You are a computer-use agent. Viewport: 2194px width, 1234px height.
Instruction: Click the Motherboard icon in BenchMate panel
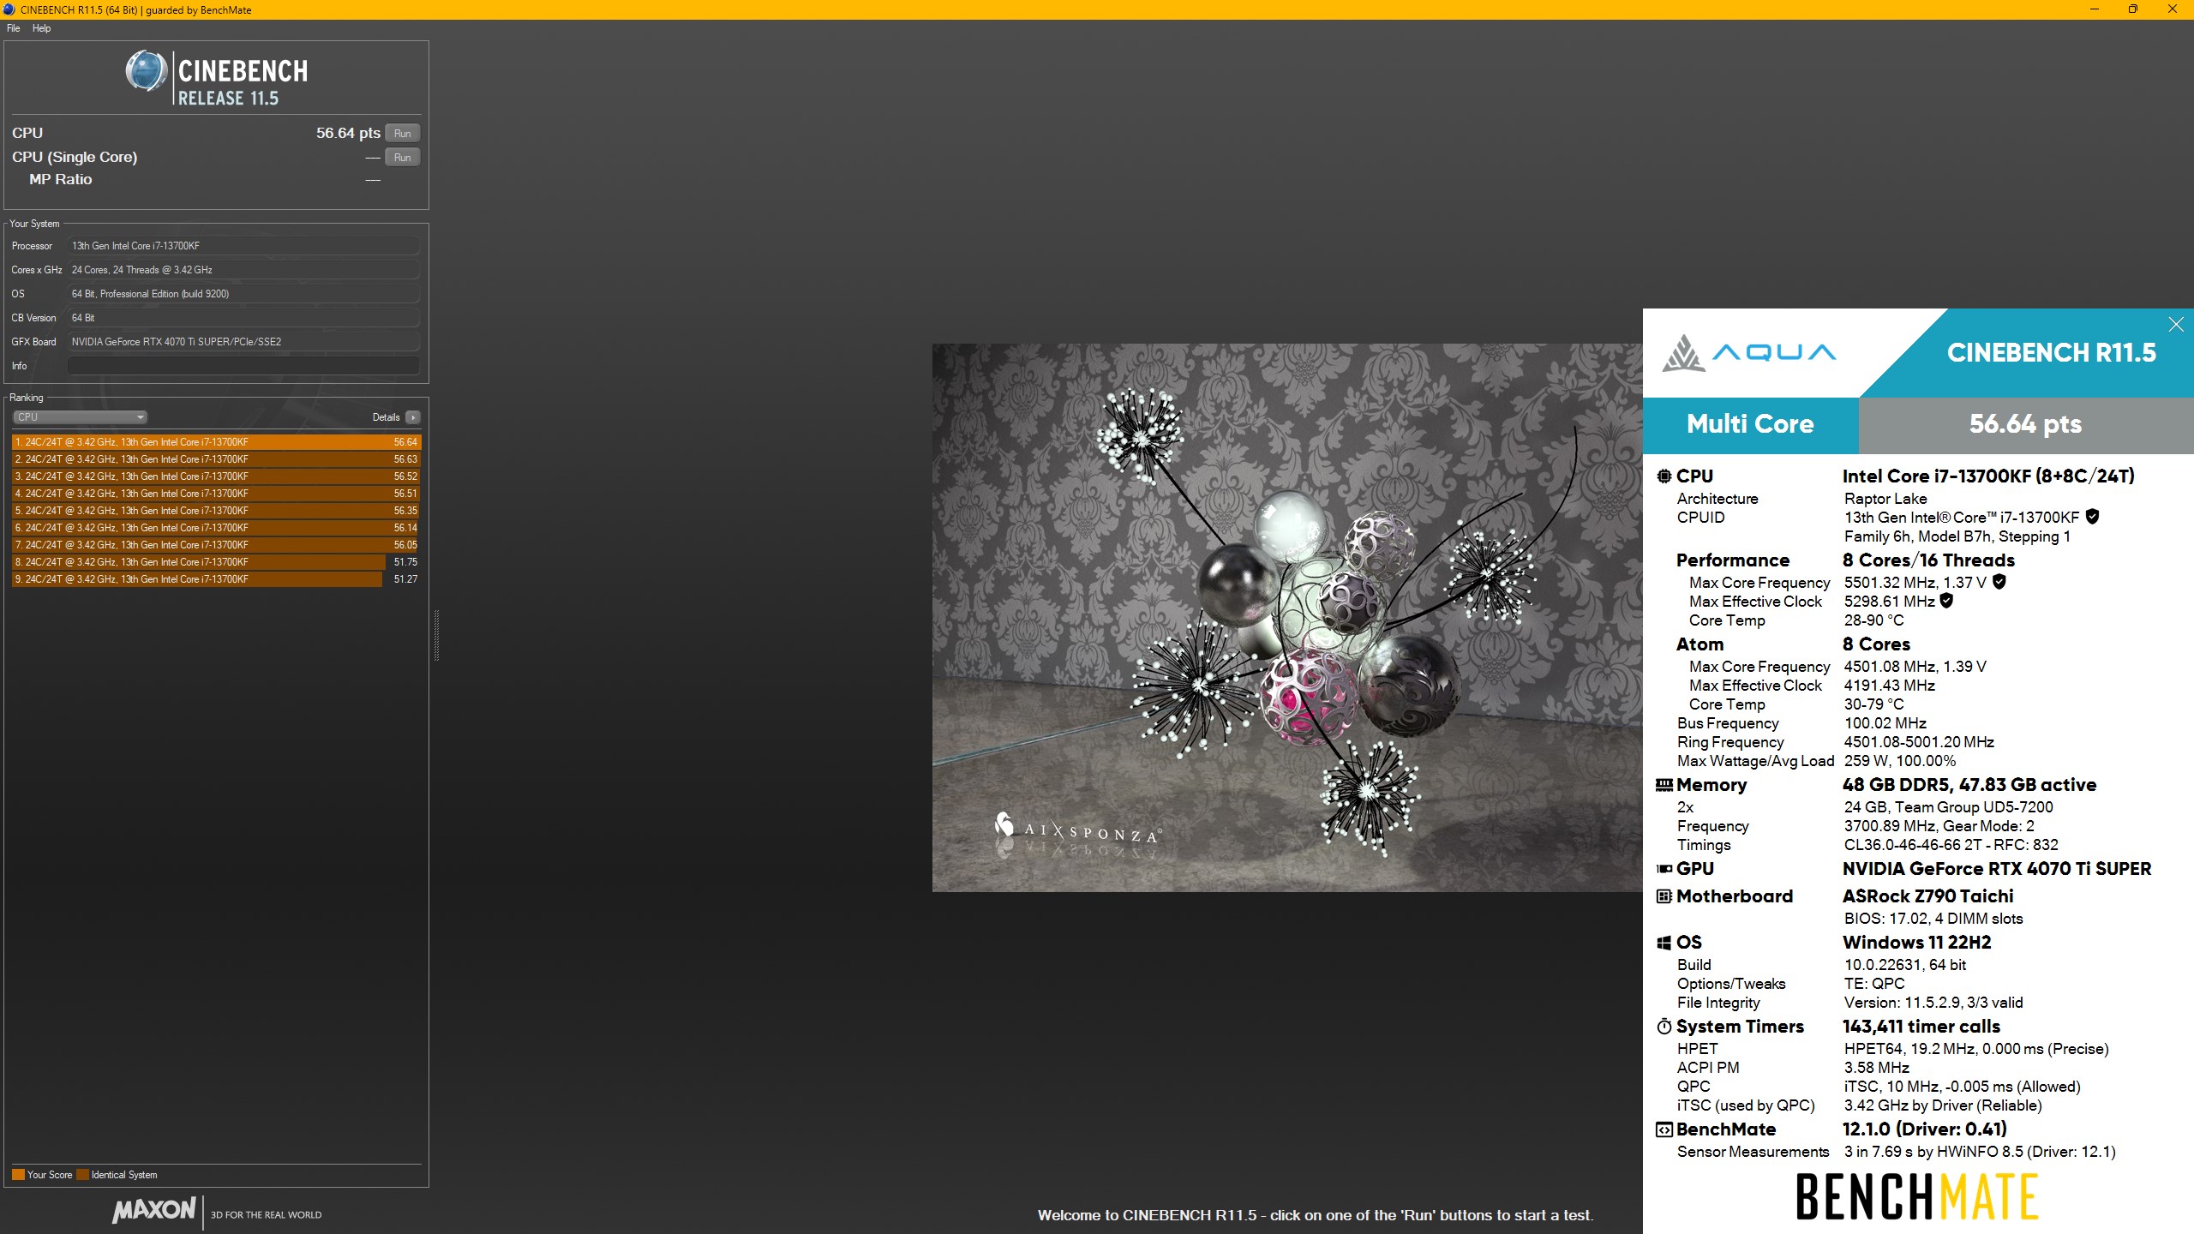pyautogui.click(x=1664, y=896)
